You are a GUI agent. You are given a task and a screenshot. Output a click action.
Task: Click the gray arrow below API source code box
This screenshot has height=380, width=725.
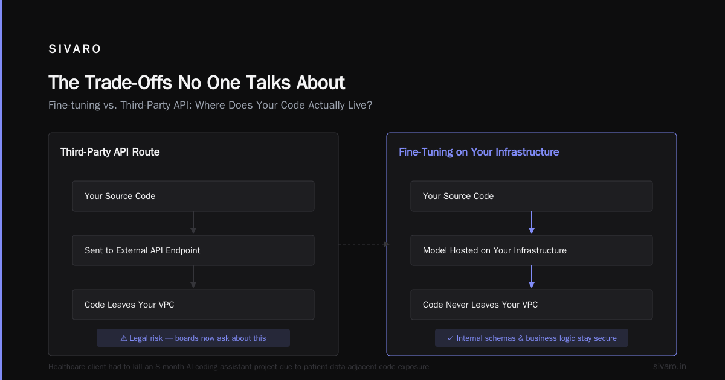point(193,223)
